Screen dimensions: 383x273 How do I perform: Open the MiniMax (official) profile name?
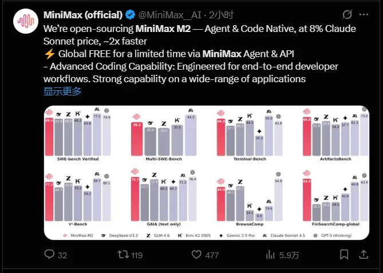tap(82, 13)
